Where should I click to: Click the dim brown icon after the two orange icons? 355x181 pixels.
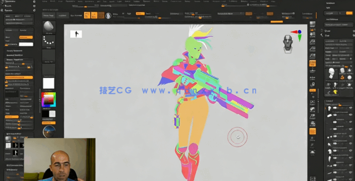click(x=101, y=15)
